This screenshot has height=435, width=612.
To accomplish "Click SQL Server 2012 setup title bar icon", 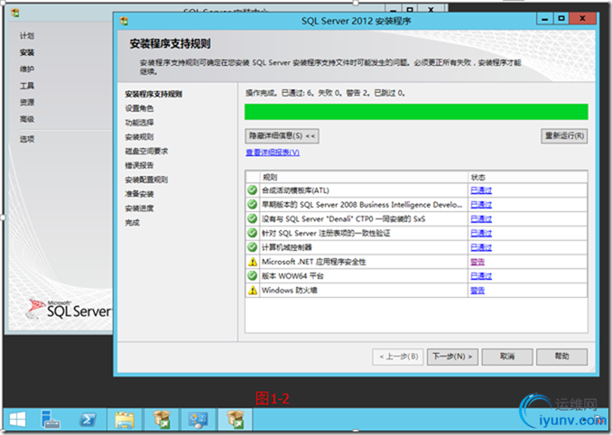I will (125, 21).
